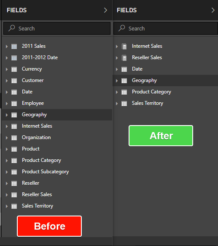Expand the Customer table in Before panel
Image resolution: width=218 pixels, height=246 pixels.
7,81
